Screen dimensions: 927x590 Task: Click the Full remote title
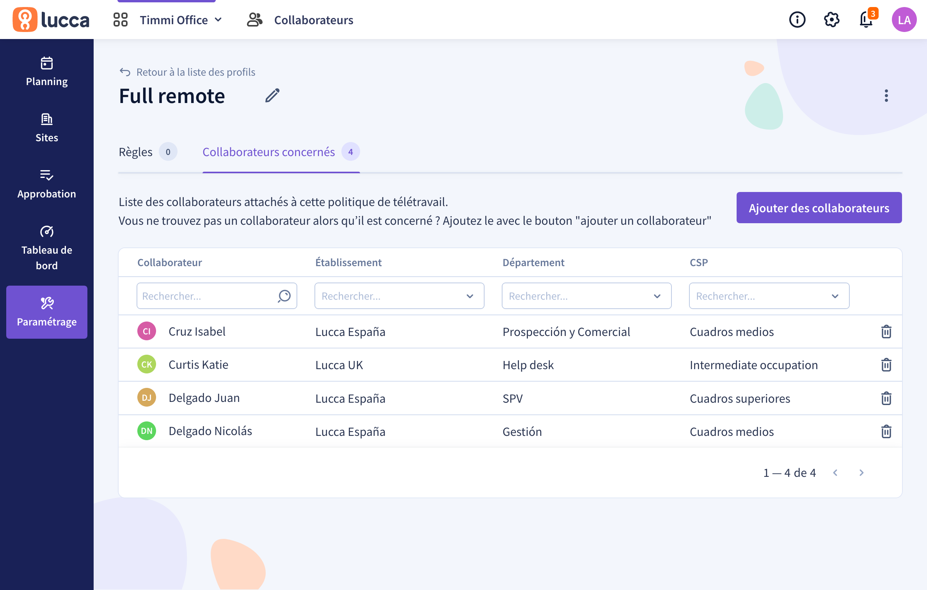tap(172, 96)
